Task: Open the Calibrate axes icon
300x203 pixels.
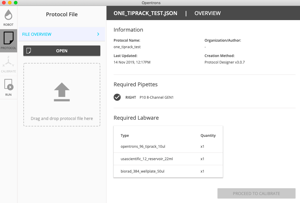Action: [8, 61]
